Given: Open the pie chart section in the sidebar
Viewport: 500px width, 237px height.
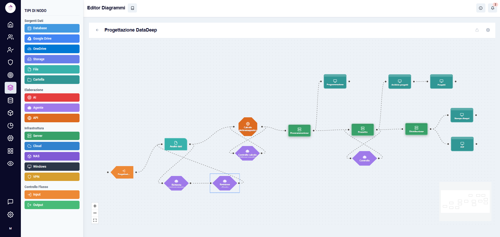Looking at the screenshot, I should 10,126.
